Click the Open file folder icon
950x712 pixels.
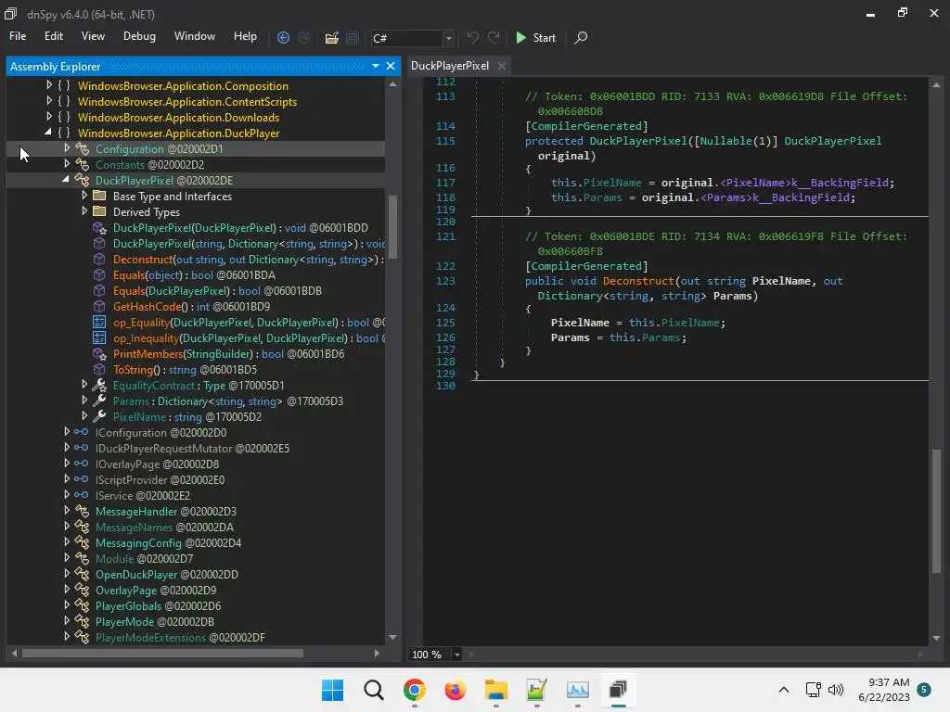(331, 38)
